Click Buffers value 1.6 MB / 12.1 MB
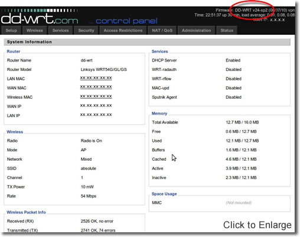 (x=241, y=150)
